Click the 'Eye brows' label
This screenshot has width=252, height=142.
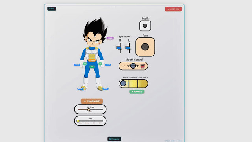125,37
